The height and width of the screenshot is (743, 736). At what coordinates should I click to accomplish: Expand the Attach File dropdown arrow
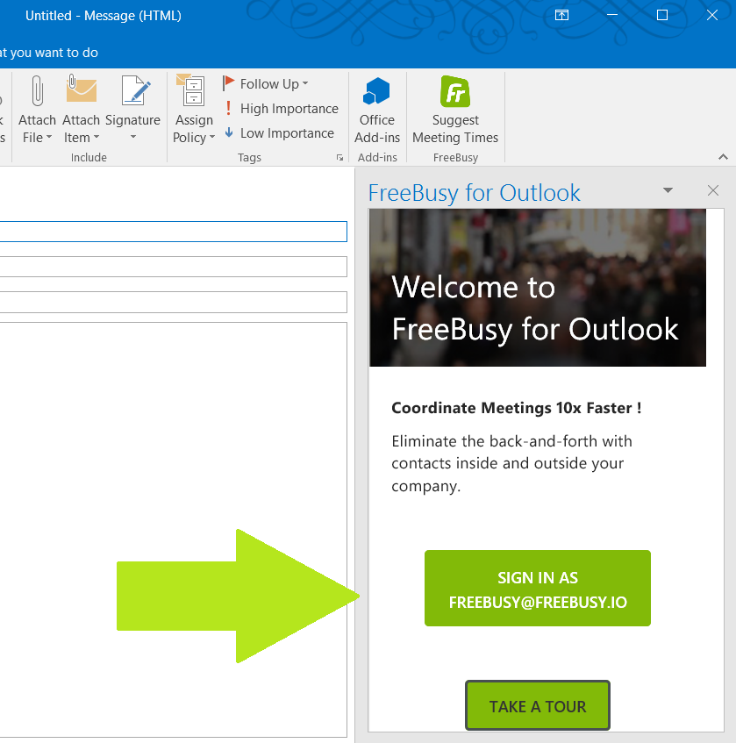click(x=49, y=138)
